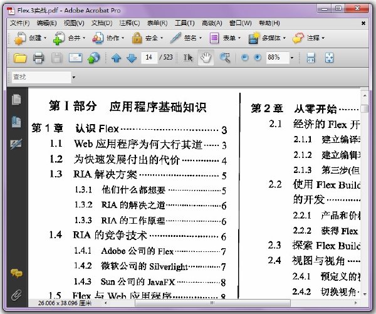Select the Hand tool
This screenshot has height=314, width=376.
[206, 58]
